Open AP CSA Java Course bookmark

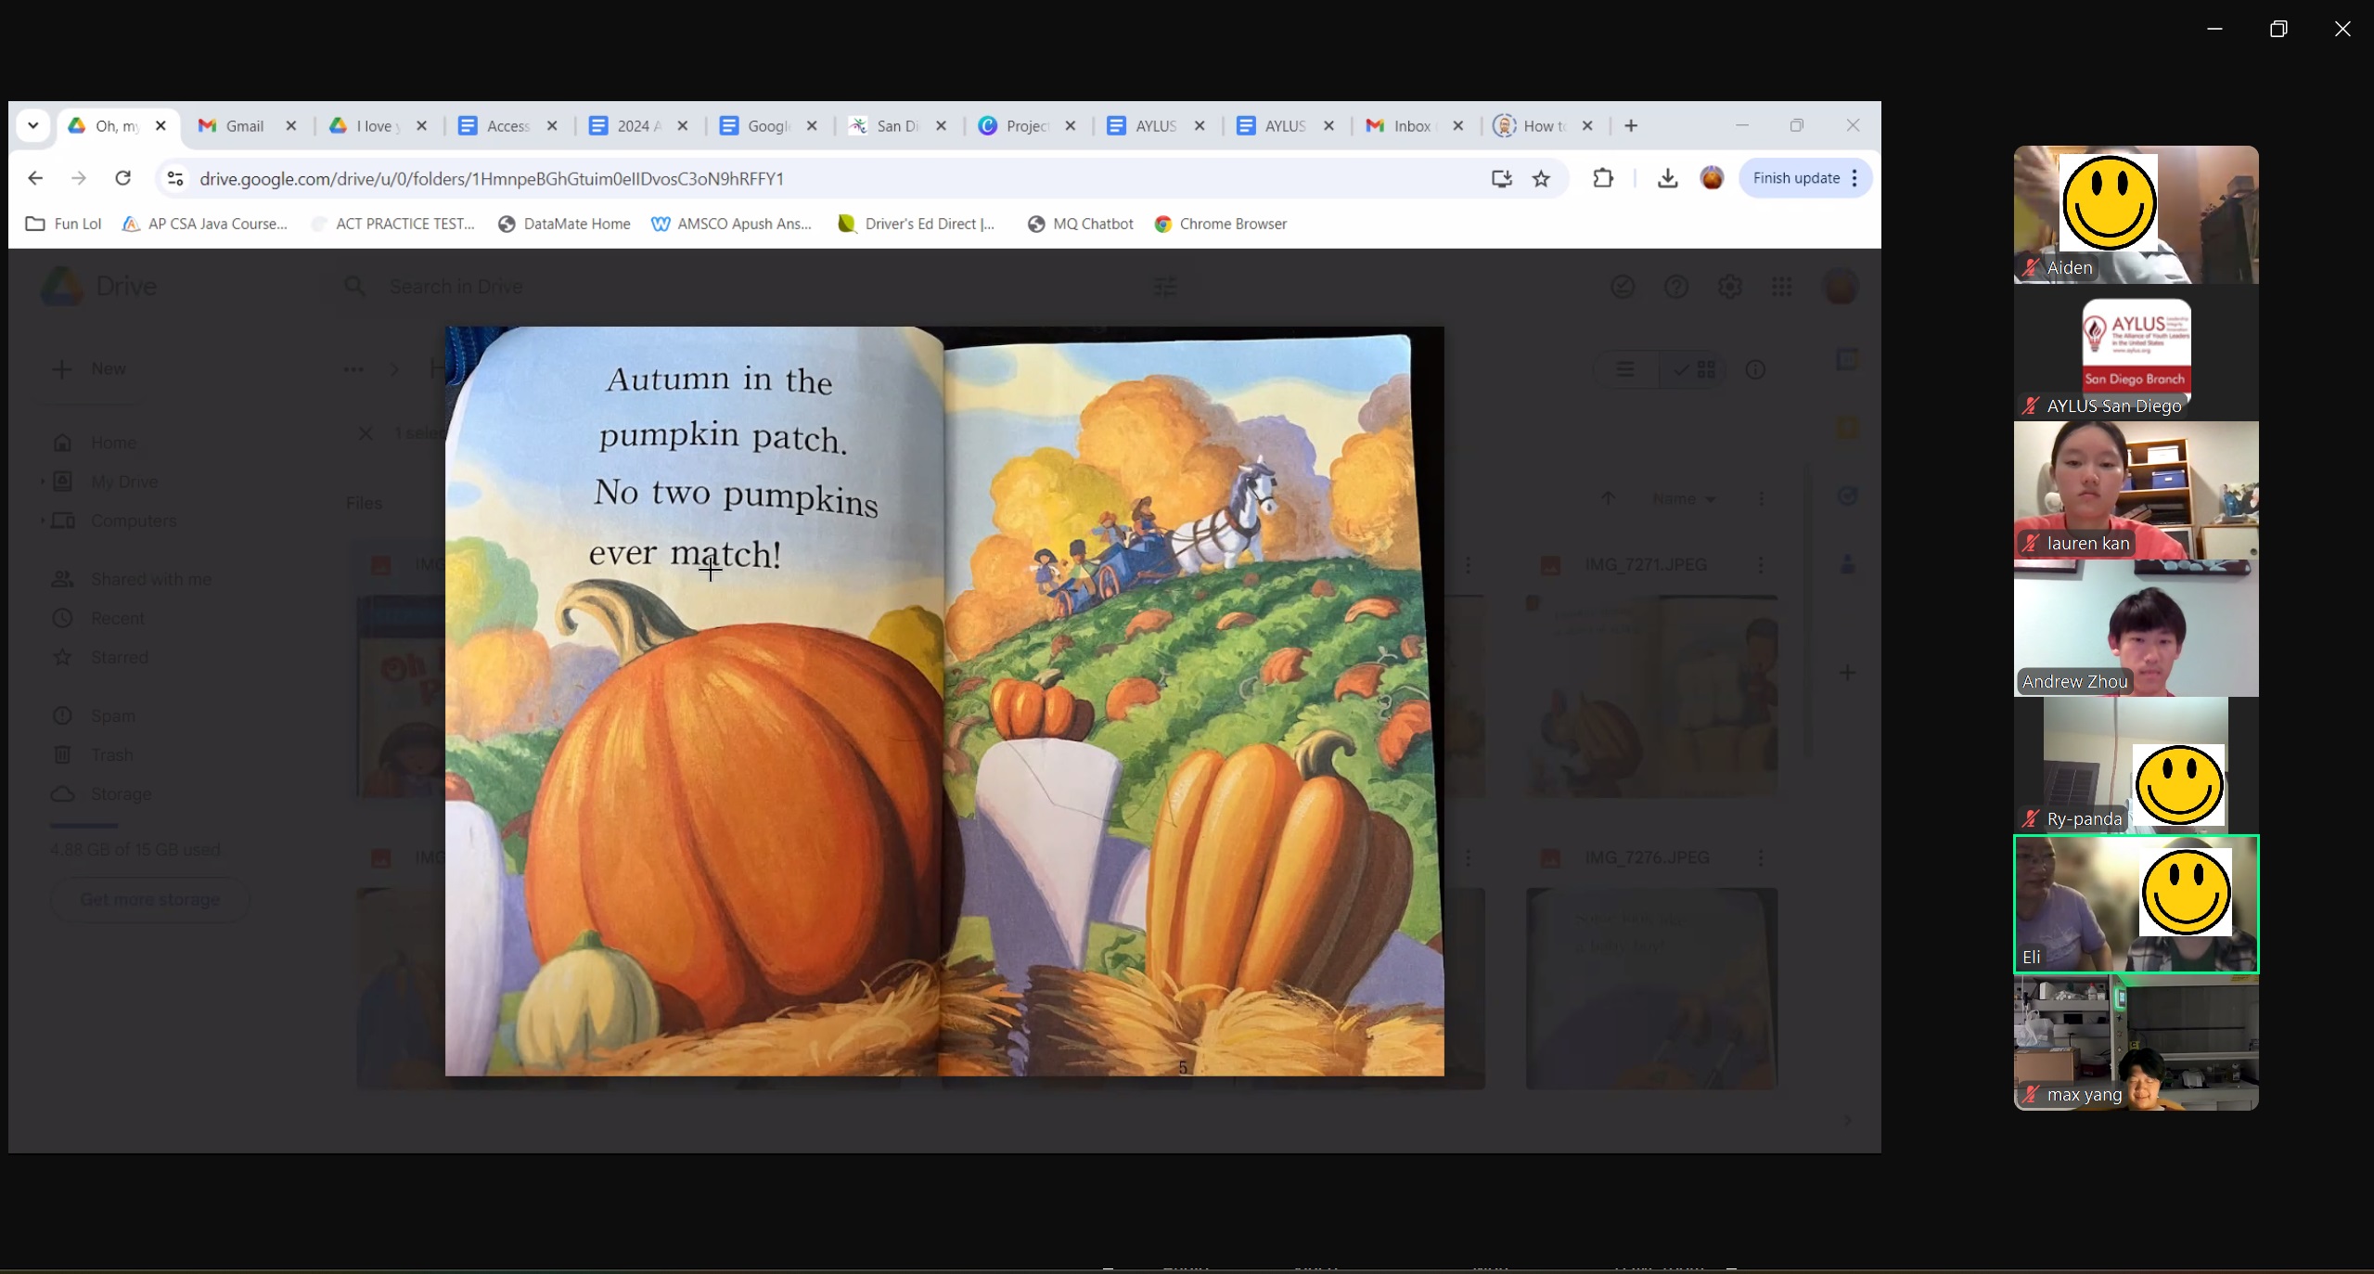[205, 224]
